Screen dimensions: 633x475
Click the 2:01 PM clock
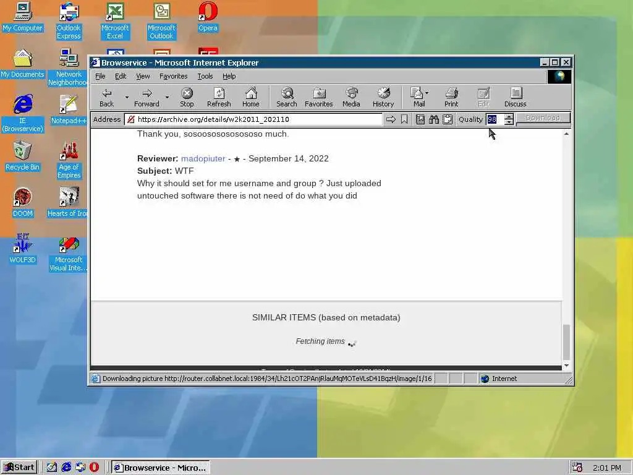(x=607, y=468)
